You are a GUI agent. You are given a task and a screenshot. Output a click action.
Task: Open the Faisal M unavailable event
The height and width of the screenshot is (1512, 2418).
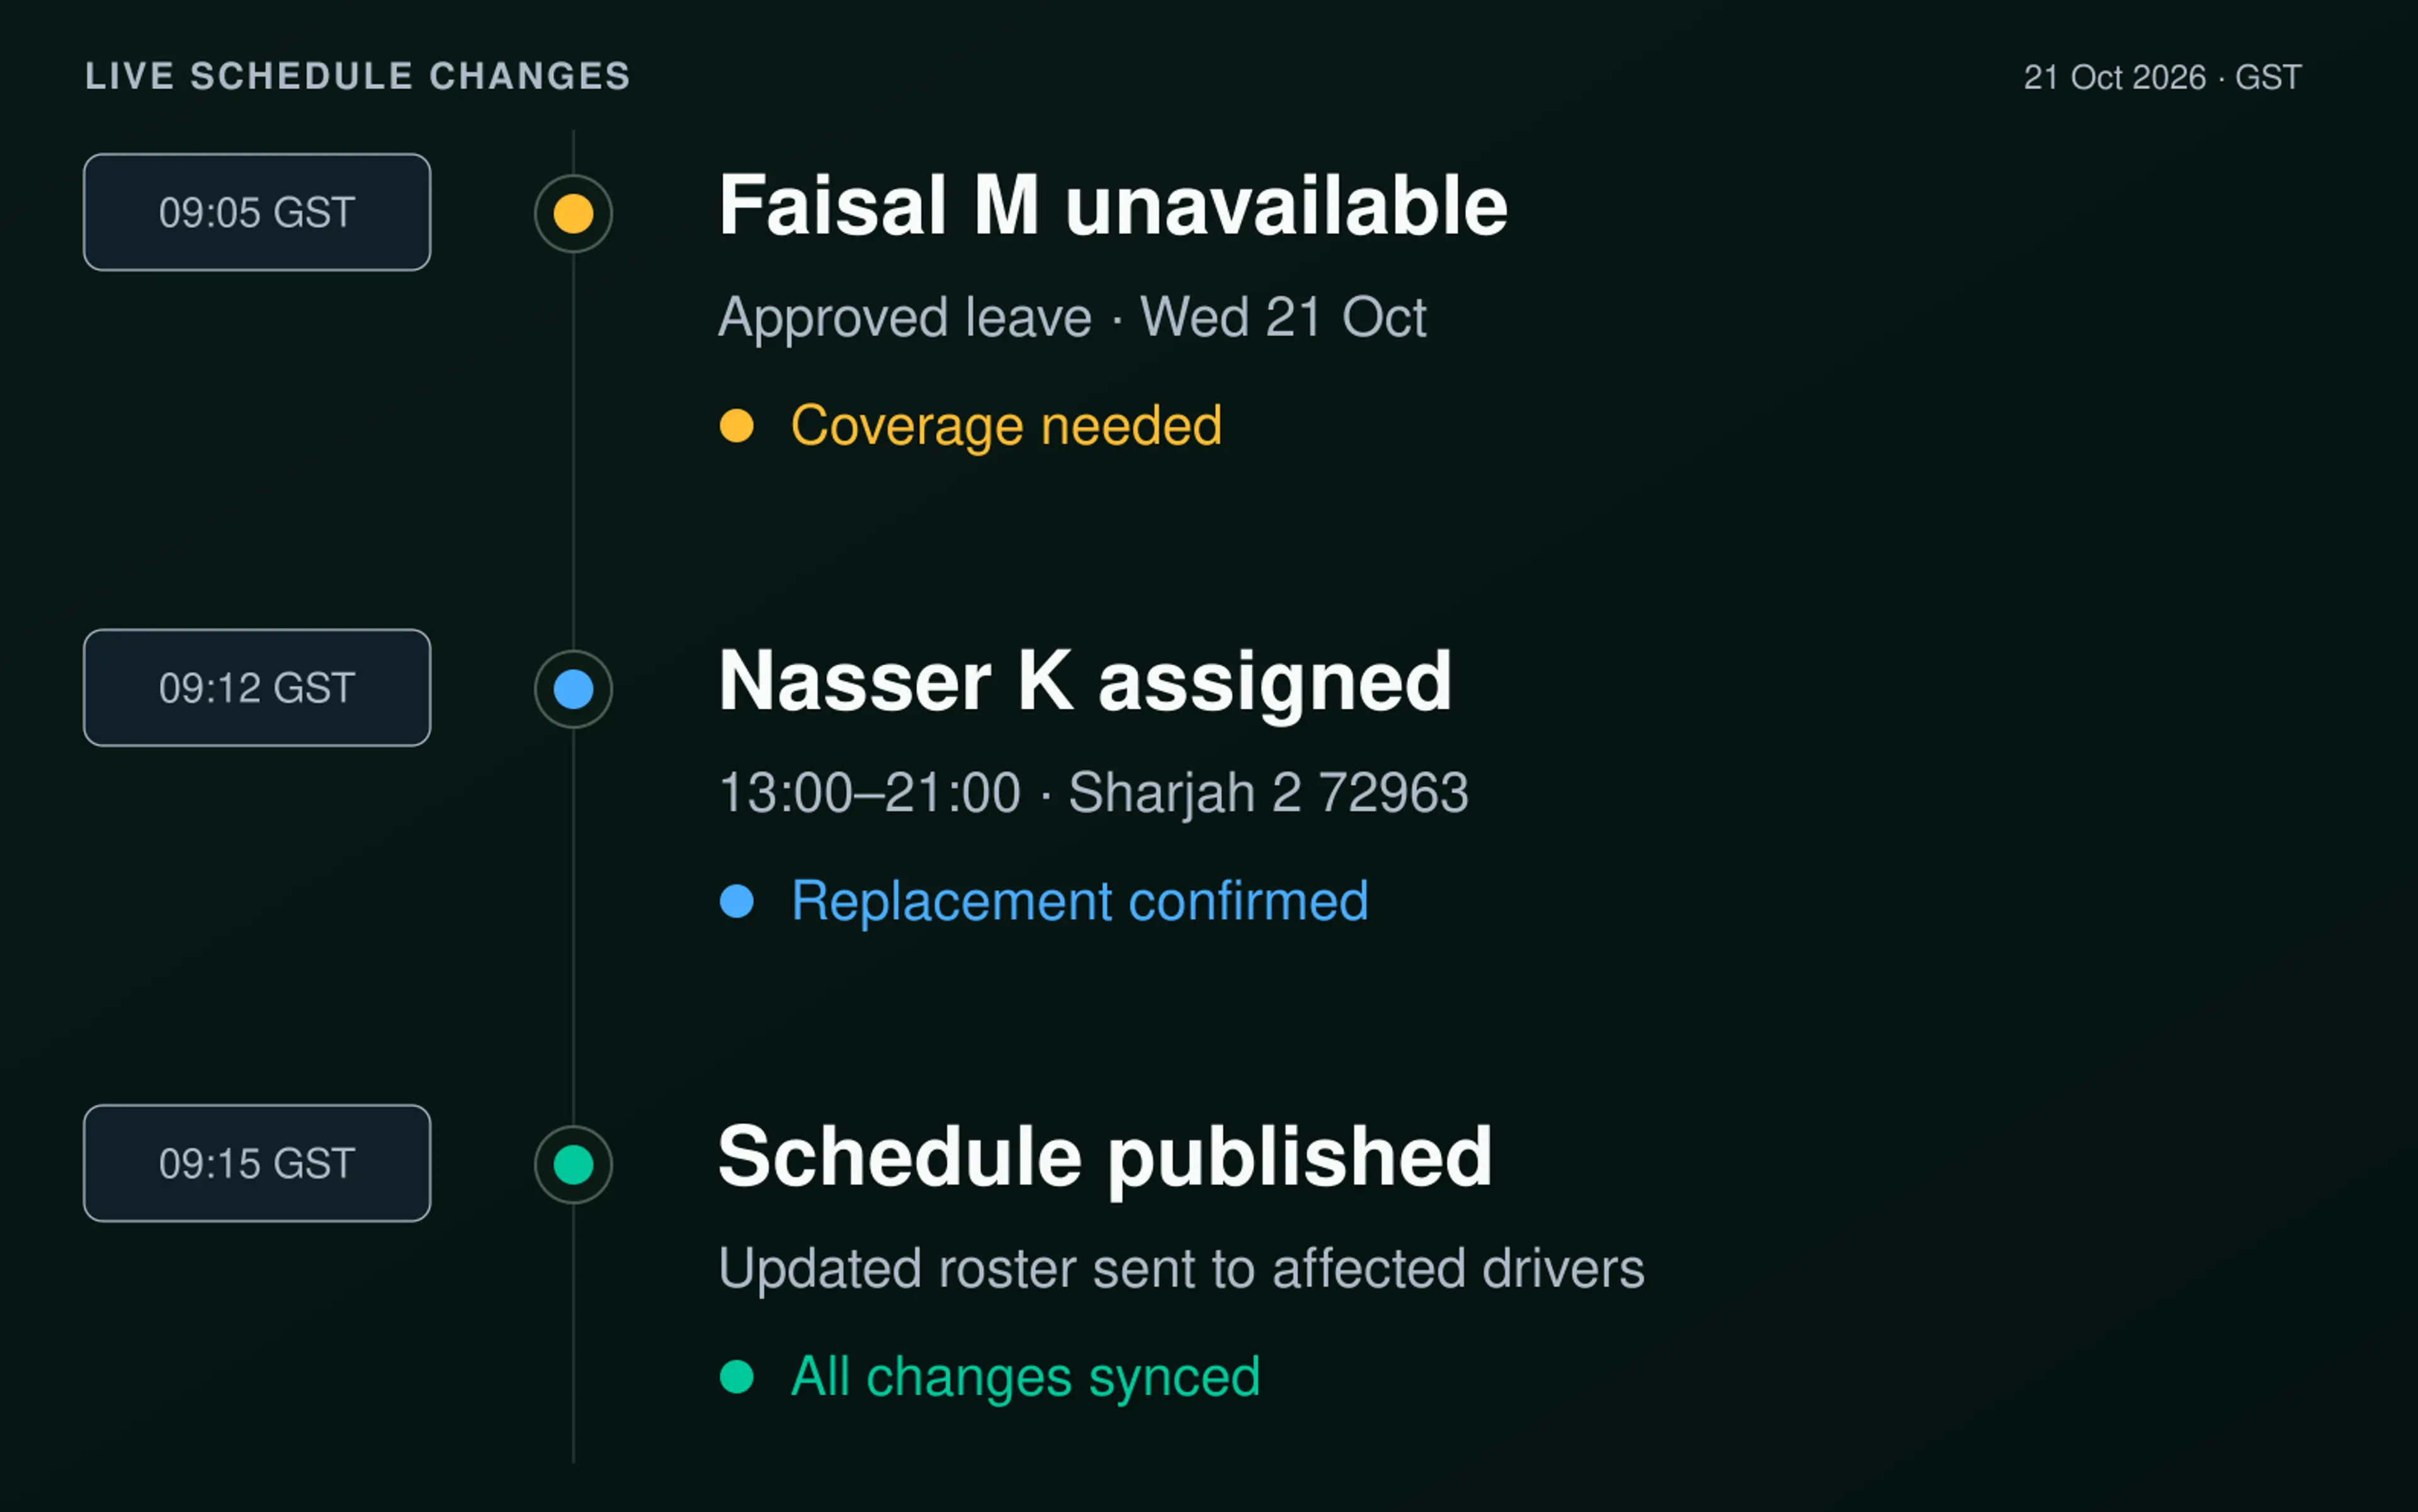[x=1113, y=206]
